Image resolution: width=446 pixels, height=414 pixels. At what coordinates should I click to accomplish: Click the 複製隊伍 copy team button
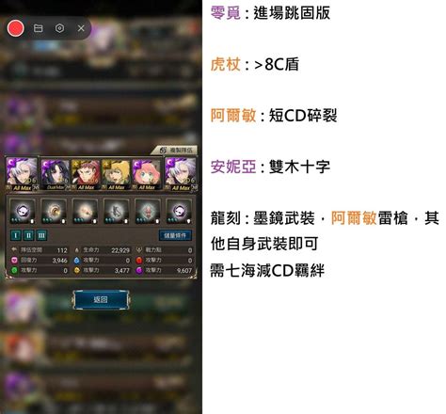tap(176, 151)
